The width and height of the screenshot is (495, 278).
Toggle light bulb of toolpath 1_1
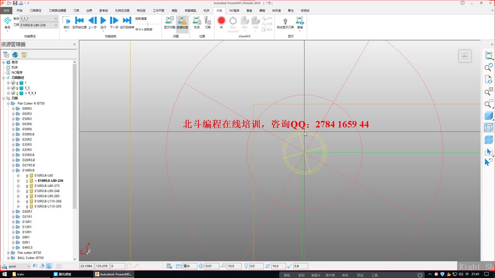point(17,88)
